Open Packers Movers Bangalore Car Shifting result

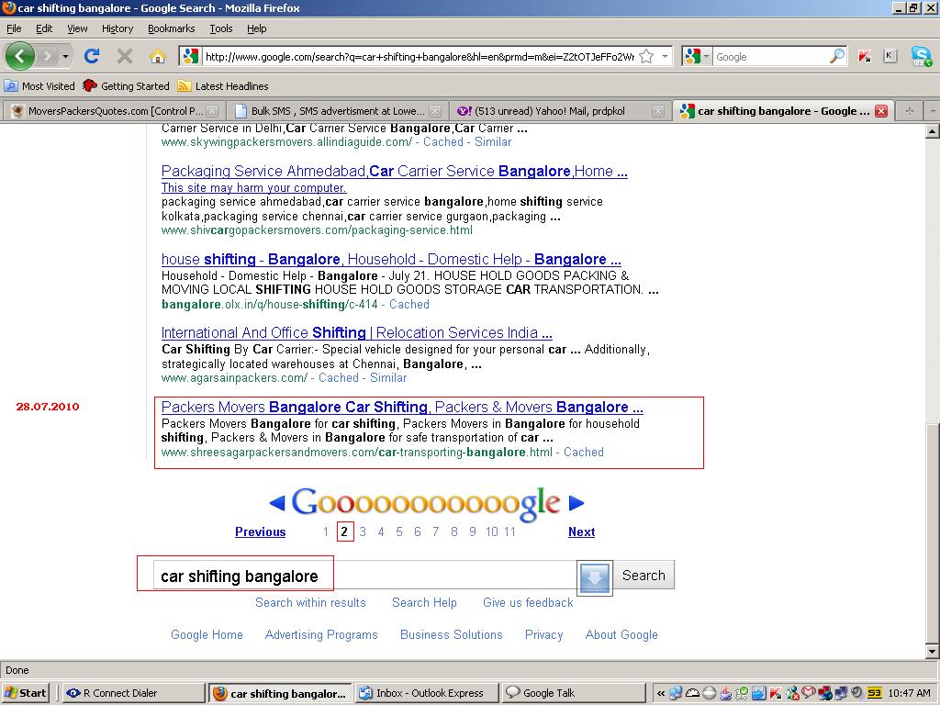(402, 407)
